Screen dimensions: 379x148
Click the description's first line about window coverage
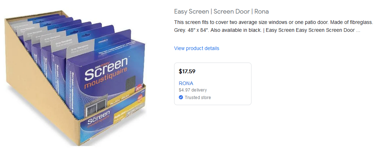coord(274,22)
